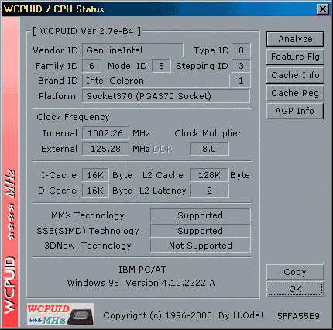Open the Feature Flg window
The height and width of the screenshot is (330, 333).
(295, 57)
